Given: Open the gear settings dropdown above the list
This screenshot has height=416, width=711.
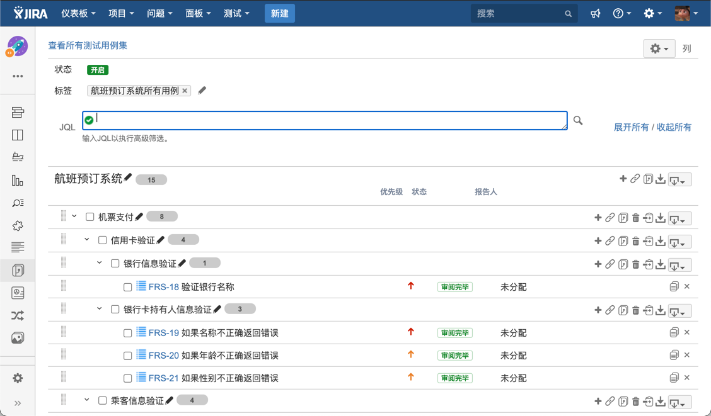Looking at the screenshot, I should pyautogui.click(x=659, y=48).
